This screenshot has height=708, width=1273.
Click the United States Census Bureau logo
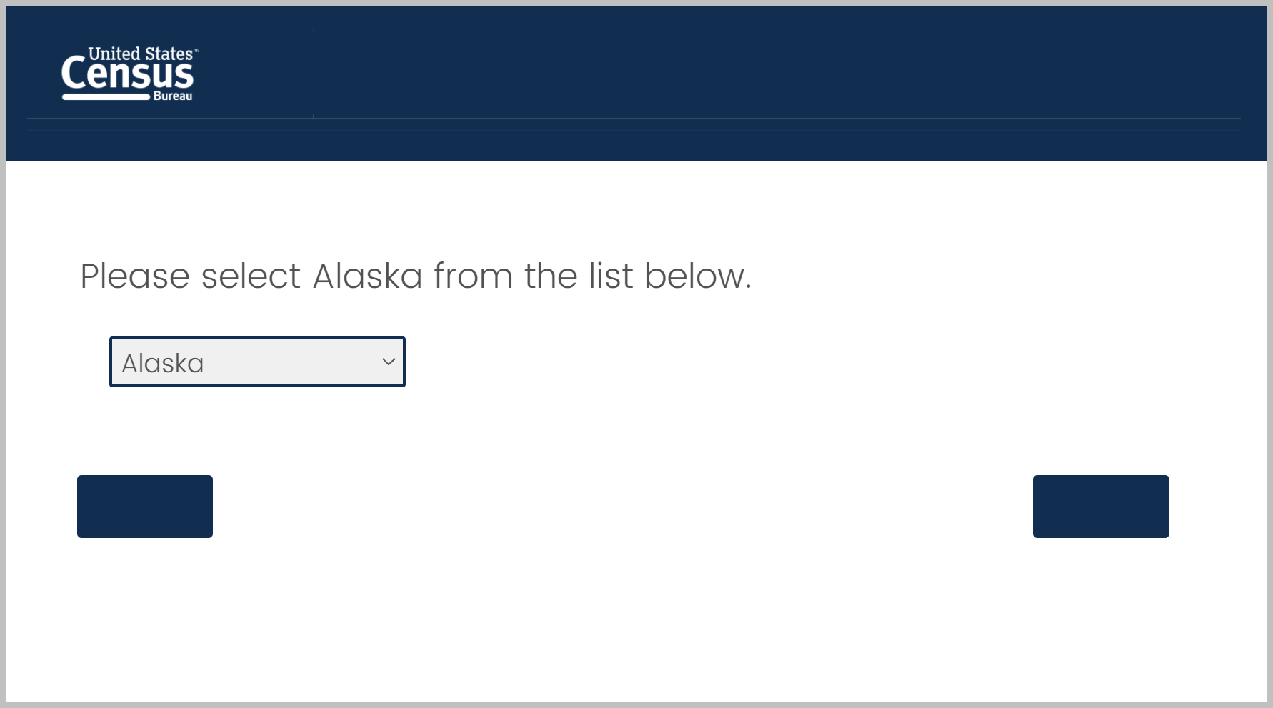(129, 74)
